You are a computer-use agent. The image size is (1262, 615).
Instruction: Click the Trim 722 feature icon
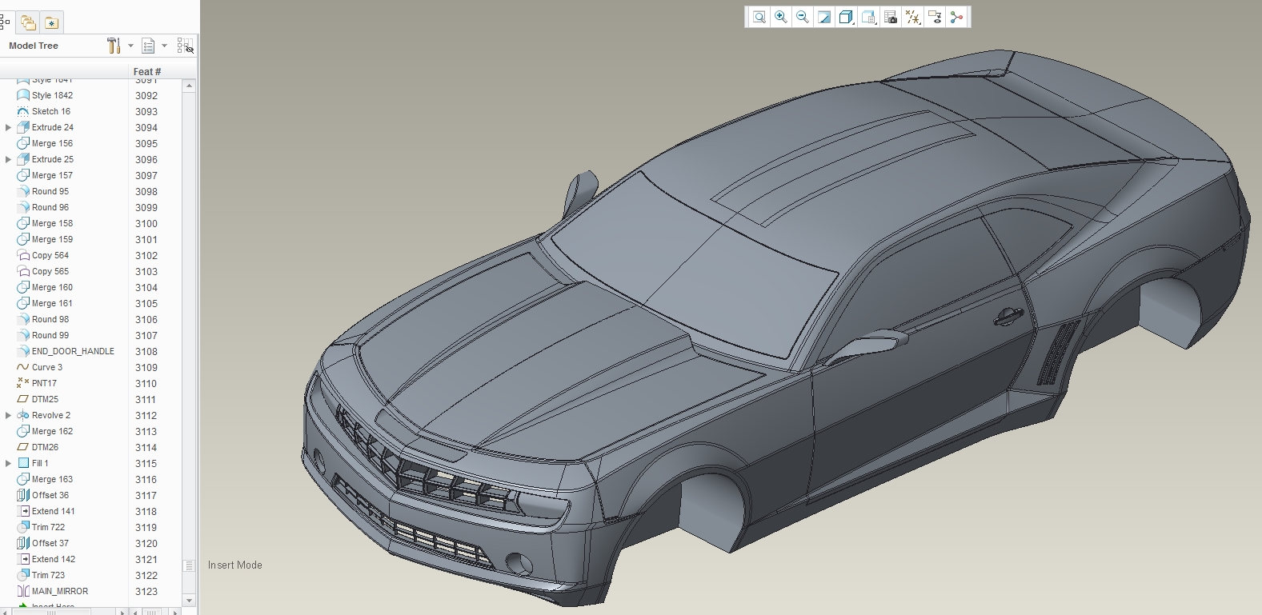(23, 527)
